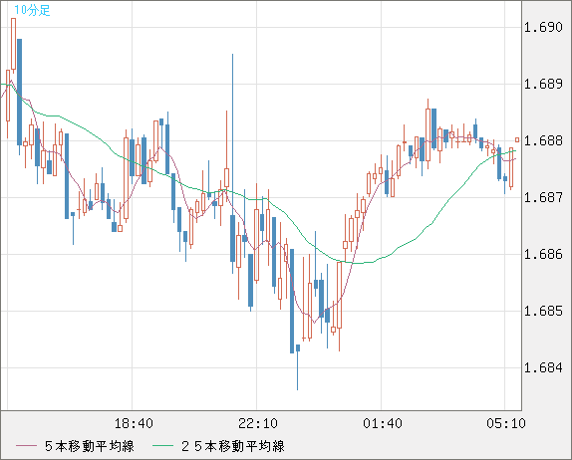The width and height of the screenshot is (572, 460).
Task: Click the latest small candlestick at the chart's right edge
Action: click(x=517, y=139)
